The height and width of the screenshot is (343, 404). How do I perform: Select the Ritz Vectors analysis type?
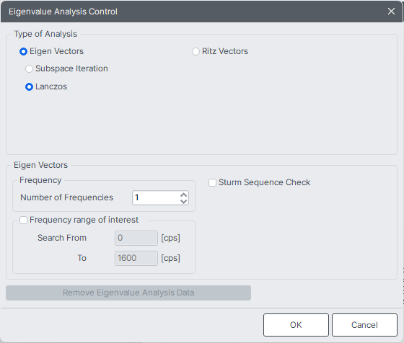tap(196, 51)
